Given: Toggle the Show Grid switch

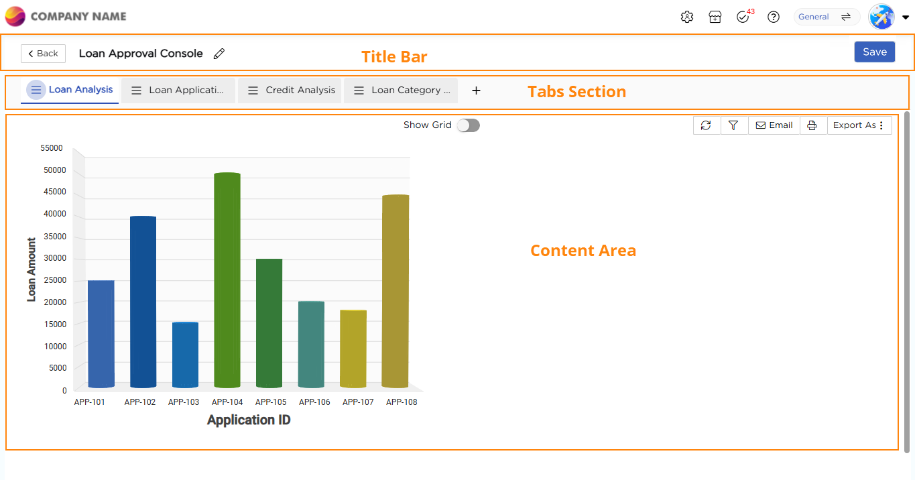Looking at the screenshot, I should [x=468, y=125].
